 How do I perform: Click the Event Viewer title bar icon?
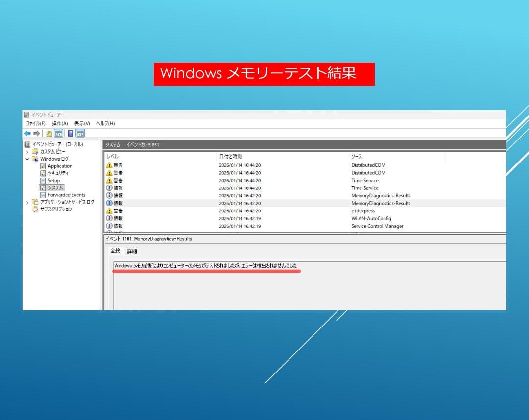click(26, 114)
